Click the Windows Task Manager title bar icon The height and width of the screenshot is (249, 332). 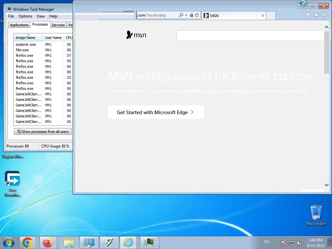[x=9, y=9]
